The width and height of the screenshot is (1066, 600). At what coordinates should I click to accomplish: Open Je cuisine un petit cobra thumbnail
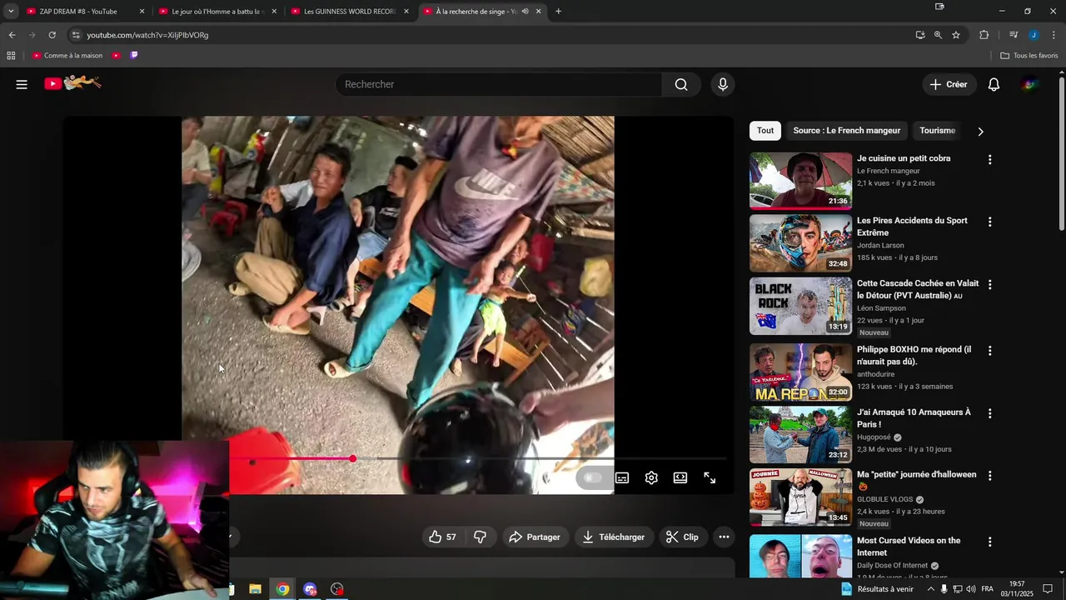(800, 181)
